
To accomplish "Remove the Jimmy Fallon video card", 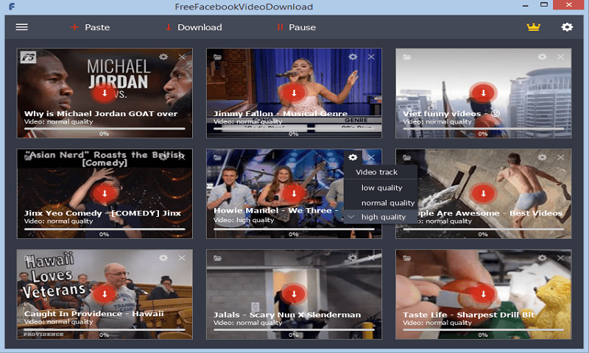I will 371,57.
